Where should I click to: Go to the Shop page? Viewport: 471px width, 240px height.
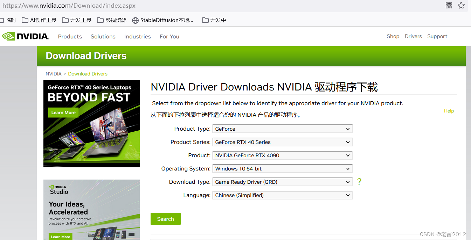393,36
